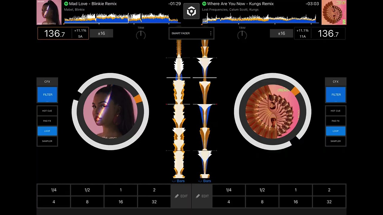Set 8 beat loop on right deck

(262, 202)
